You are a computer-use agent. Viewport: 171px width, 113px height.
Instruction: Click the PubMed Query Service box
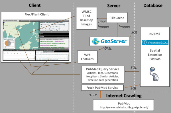point(103,74)
